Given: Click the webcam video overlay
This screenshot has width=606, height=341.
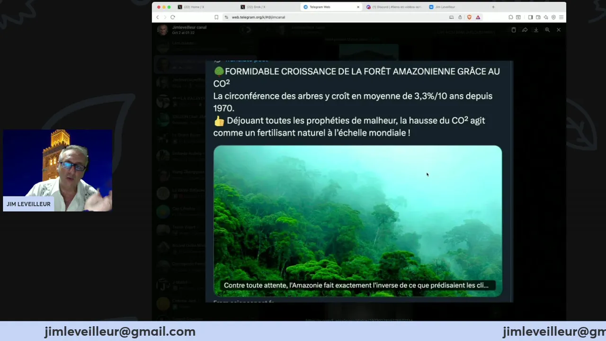Looking at the screenshot, I should (58, 170).
